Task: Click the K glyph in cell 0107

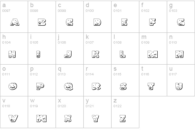Action: click(96, 54)
